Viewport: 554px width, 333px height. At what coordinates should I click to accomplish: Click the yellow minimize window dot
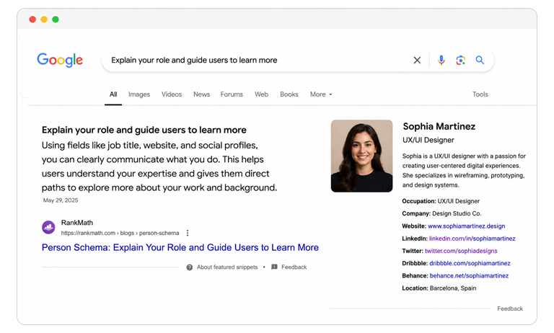44,19
